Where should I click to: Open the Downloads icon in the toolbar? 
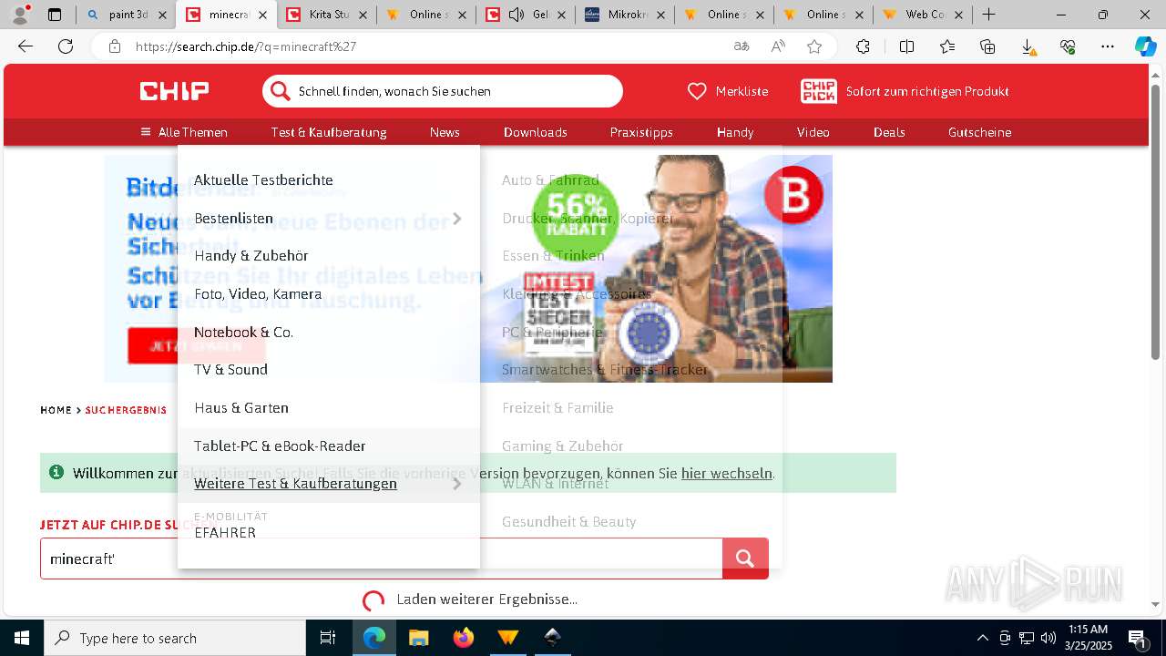coord(1028,46)
